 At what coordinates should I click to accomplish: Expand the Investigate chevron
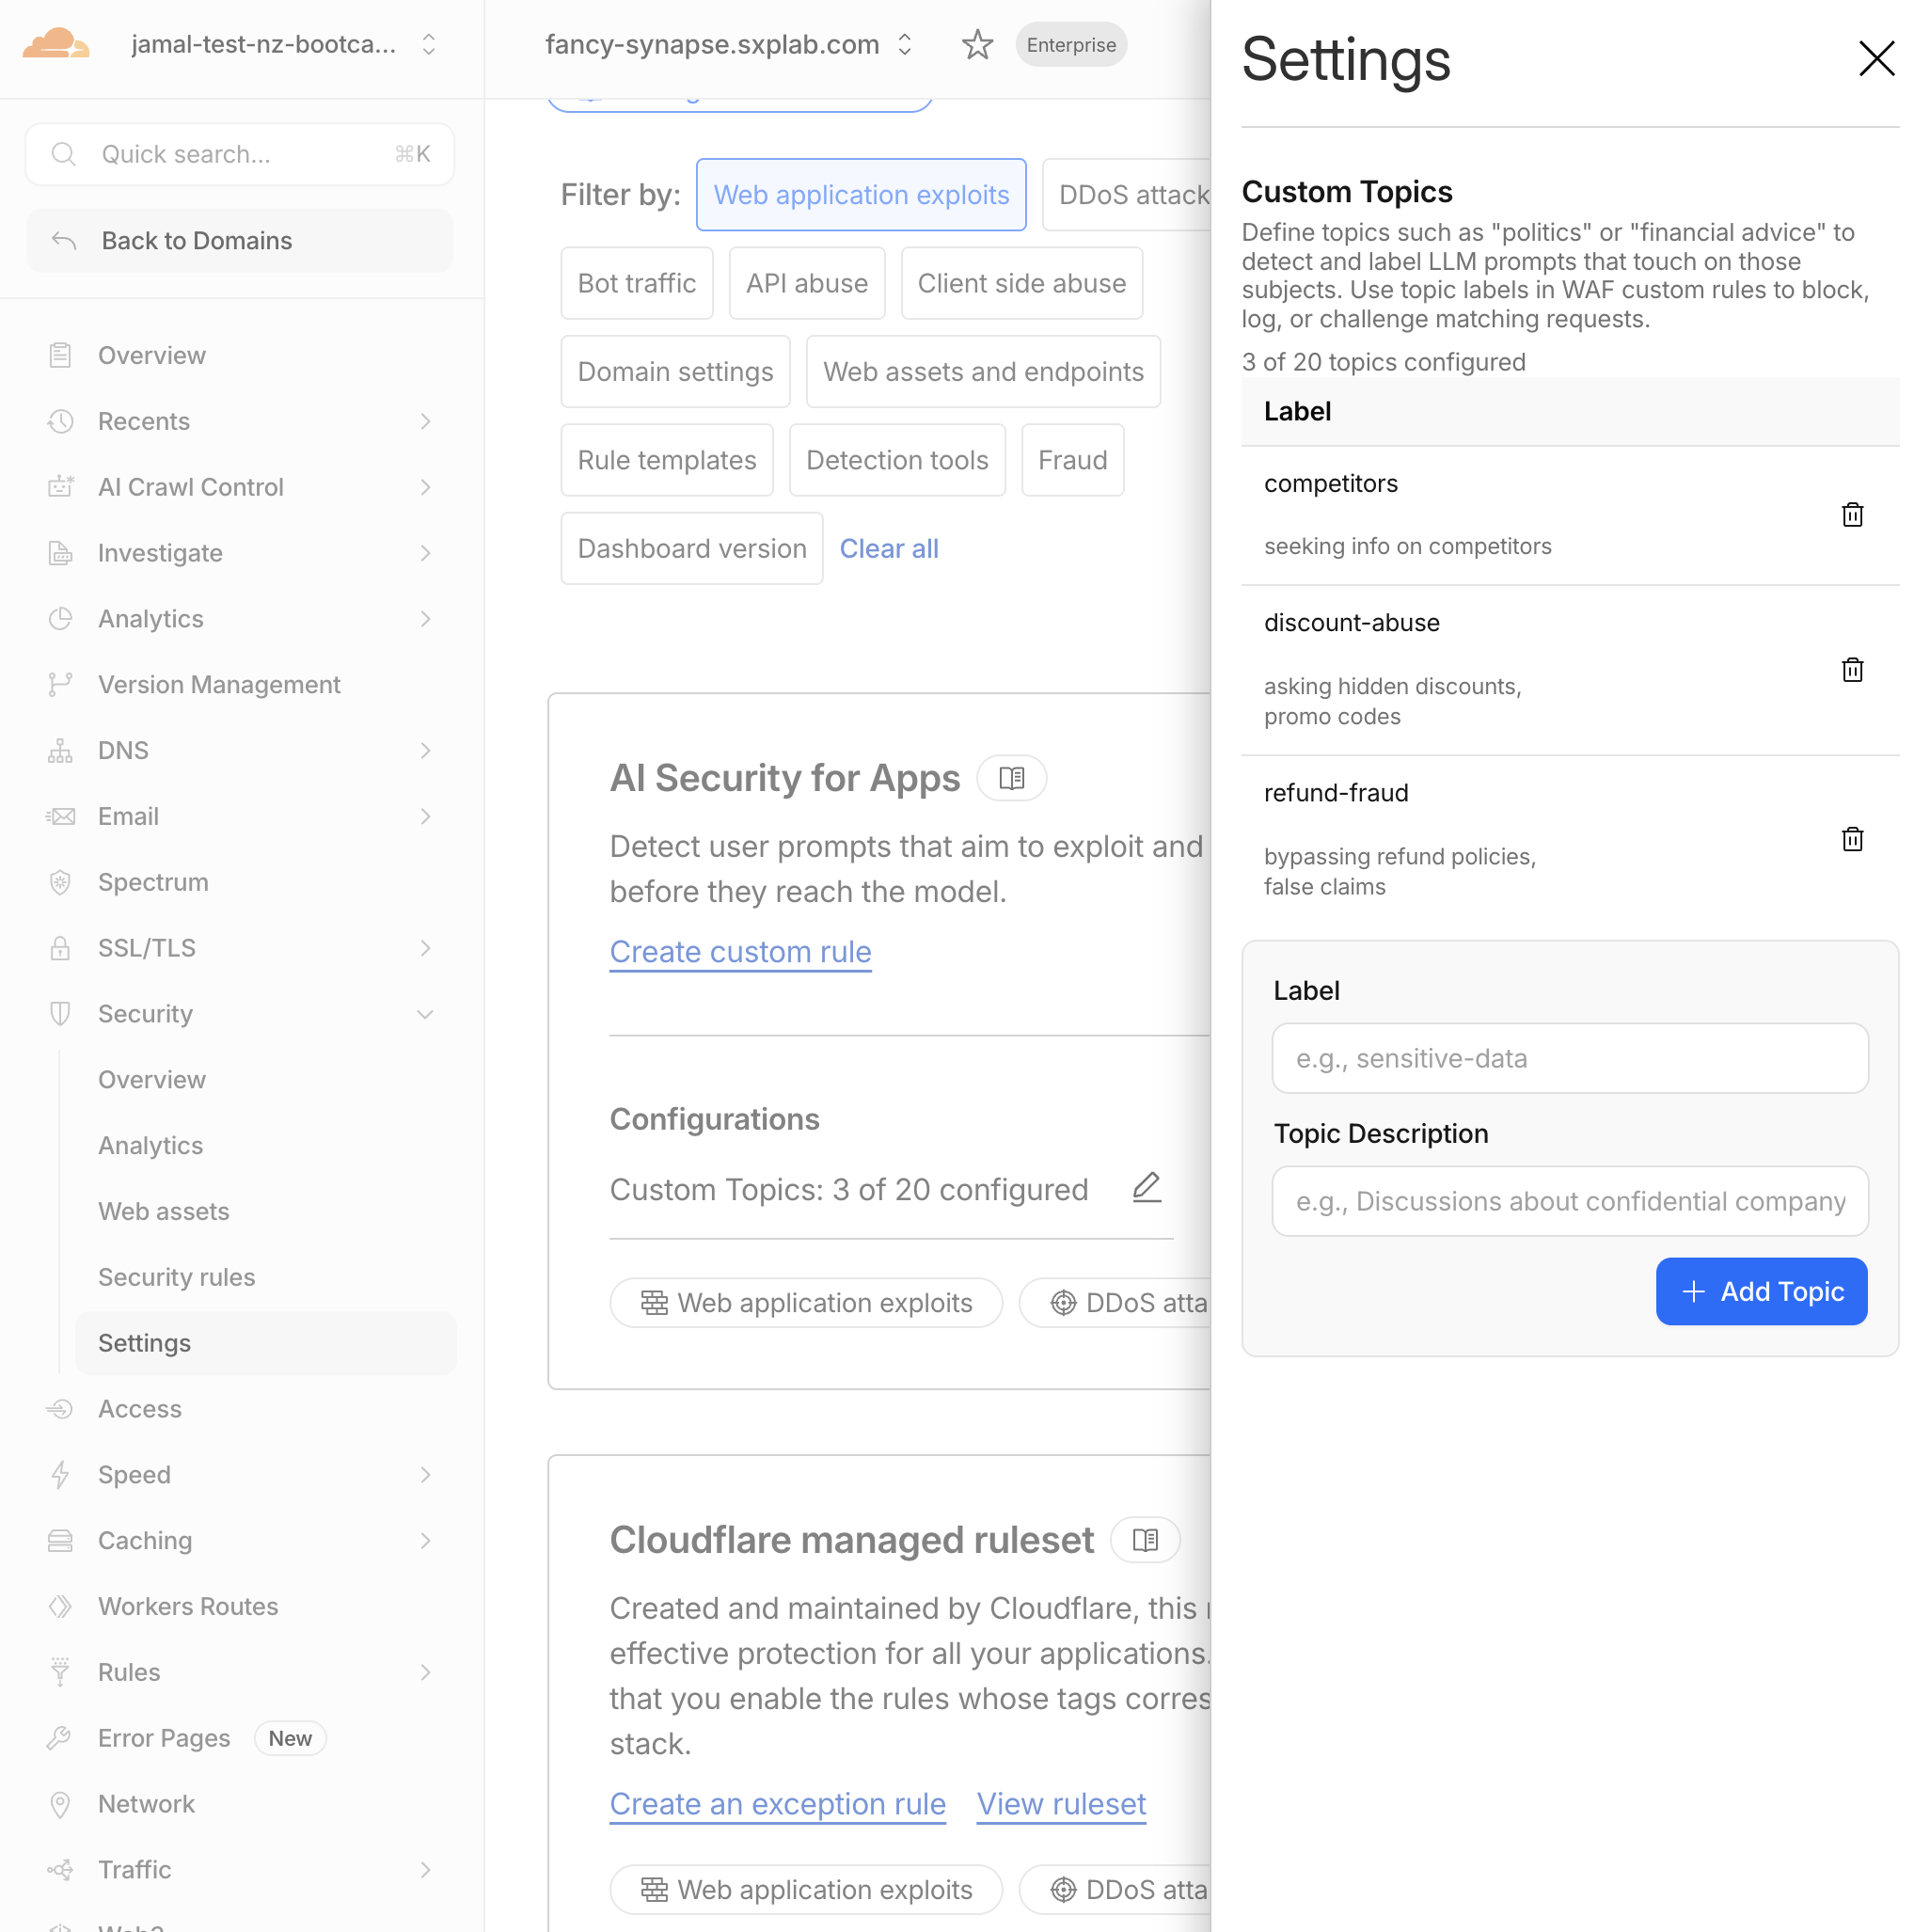pyautogui.click(x=425, y=552)
